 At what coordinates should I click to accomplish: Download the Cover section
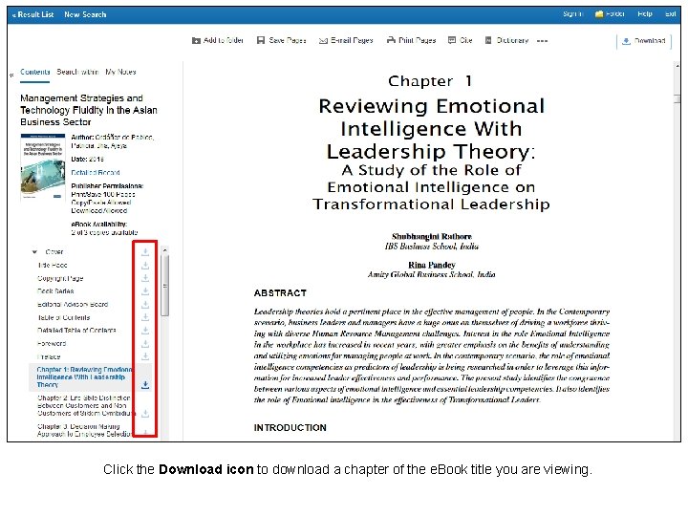pos(145,252)
